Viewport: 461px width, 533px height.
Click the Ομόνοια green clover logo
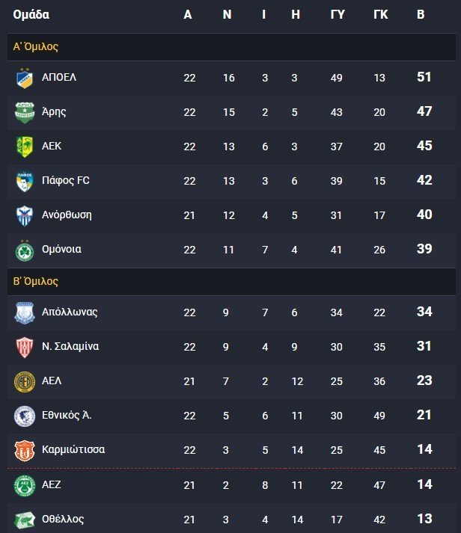tap(25, 250)
